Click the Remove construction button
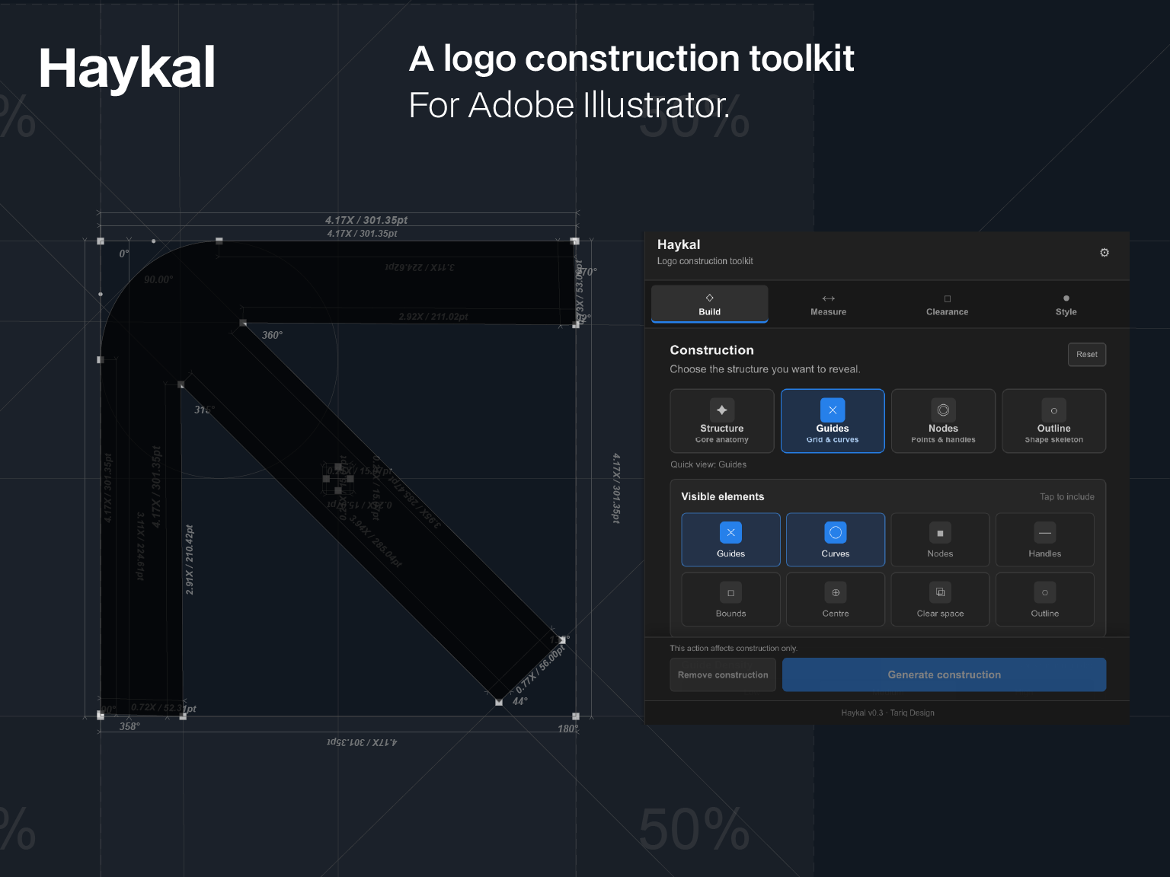This screenshot has height=877, width=1170. pos(723,675)
